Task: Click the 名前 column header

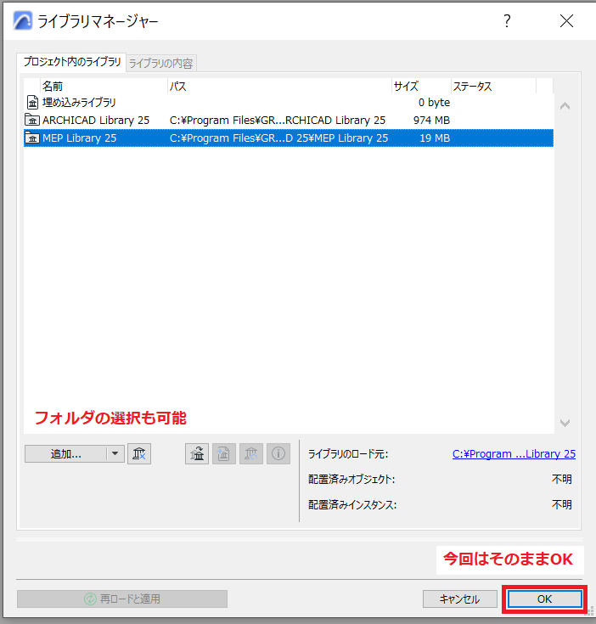Action: coord(104,86)
